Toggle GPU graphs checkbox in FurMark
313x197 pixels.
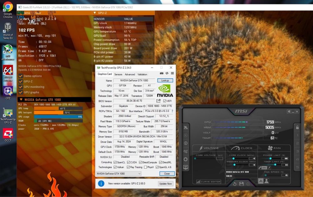coord(21,92)
